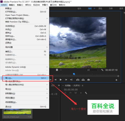The image size is (125, 121).
Task: Open the 剪辑(C) menu
Action: [x=20, y=5]
